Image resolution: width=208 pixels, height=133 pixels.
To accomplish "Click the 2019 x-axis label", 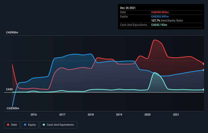I will [x=119, y=115].
